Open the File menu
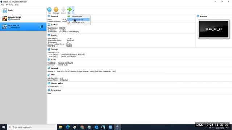Viewport: 232px width, 130px height. point(3,5)
